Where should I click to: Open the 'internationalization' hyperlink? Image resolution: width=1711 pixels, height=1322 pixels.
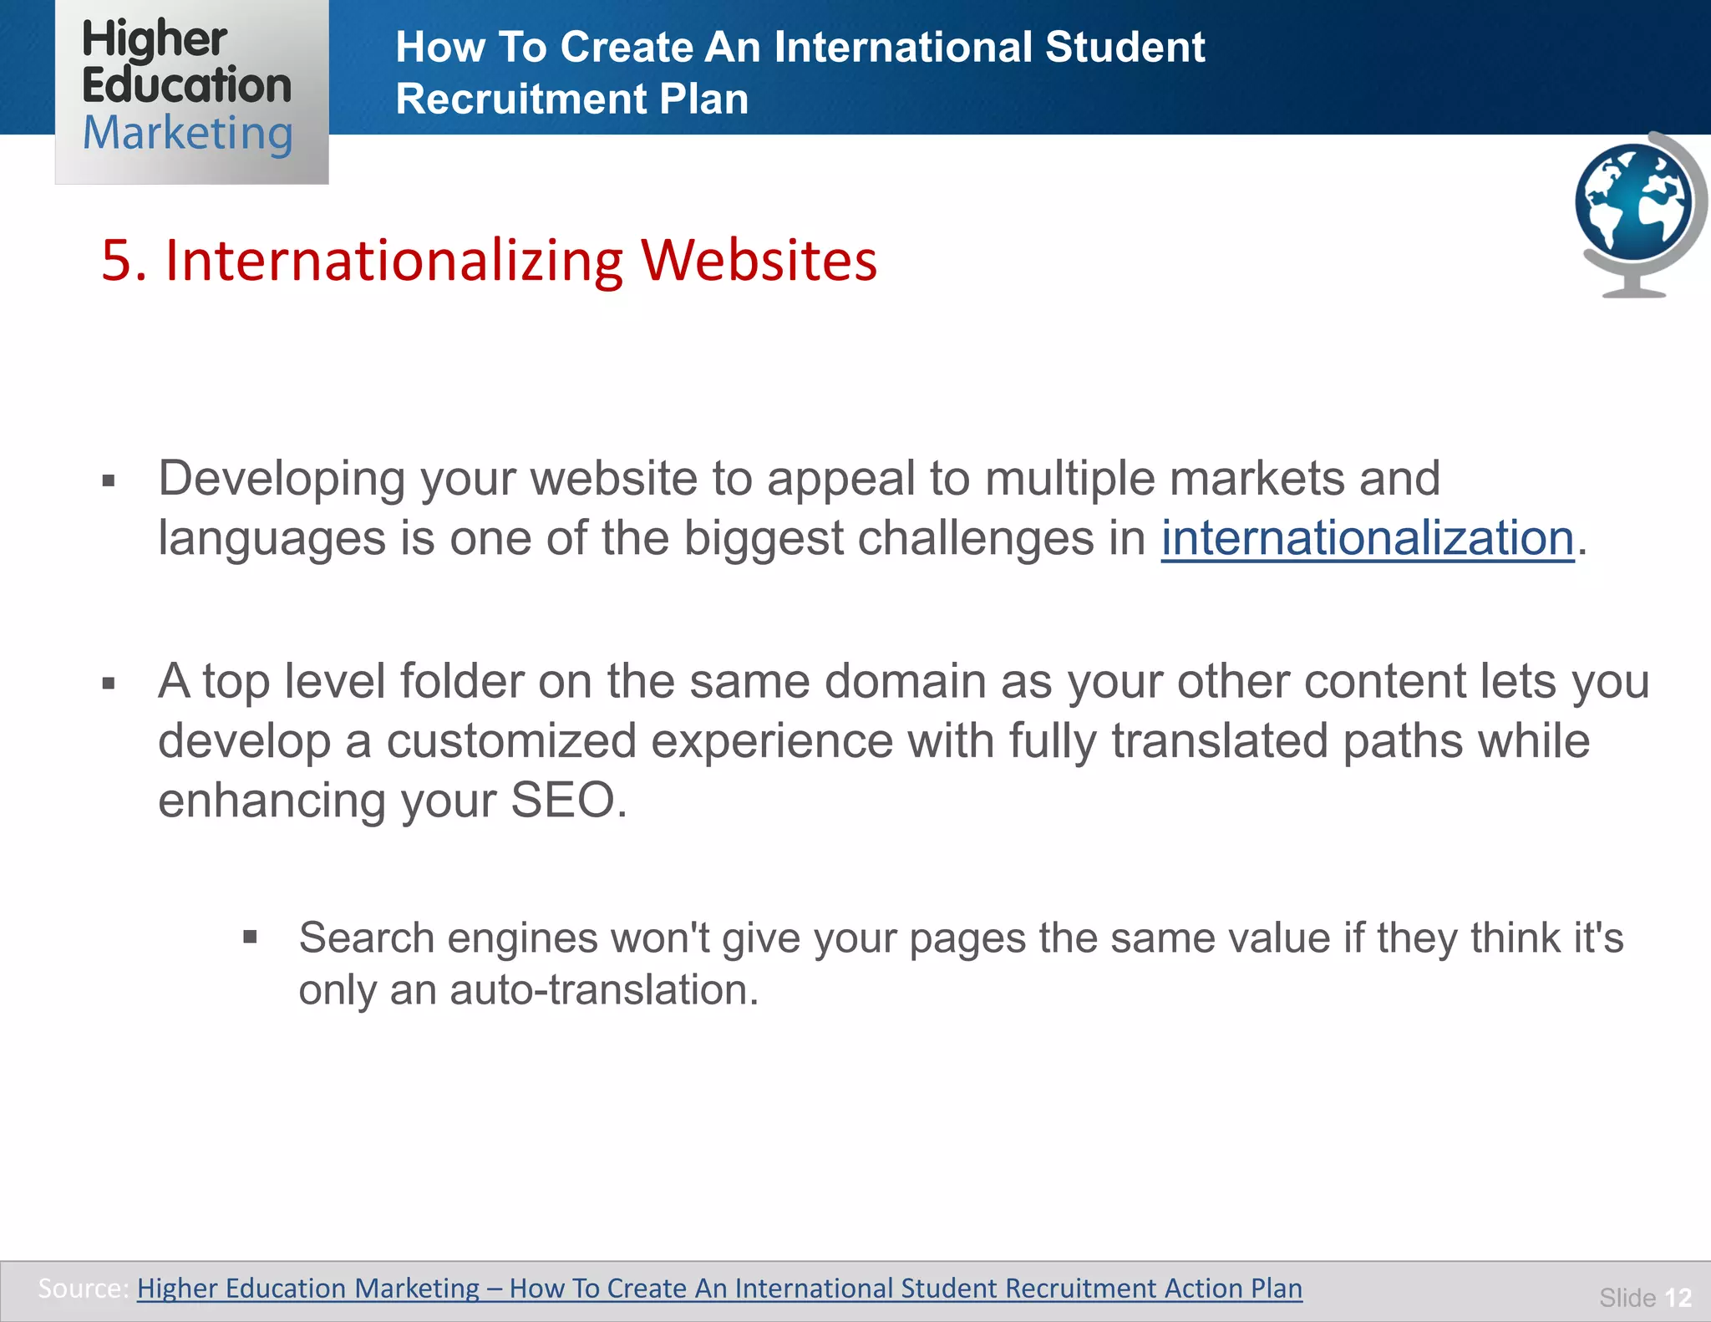coord(1368,537)
